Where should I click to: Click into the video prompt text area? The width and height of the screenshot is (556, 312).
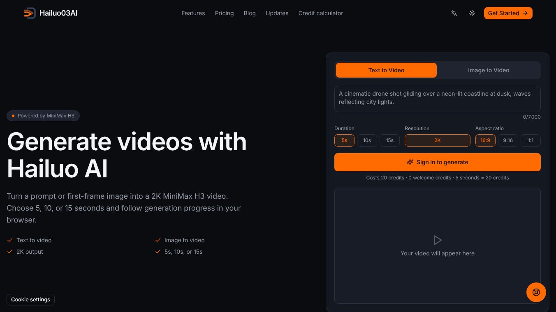[x=438, y=99]
